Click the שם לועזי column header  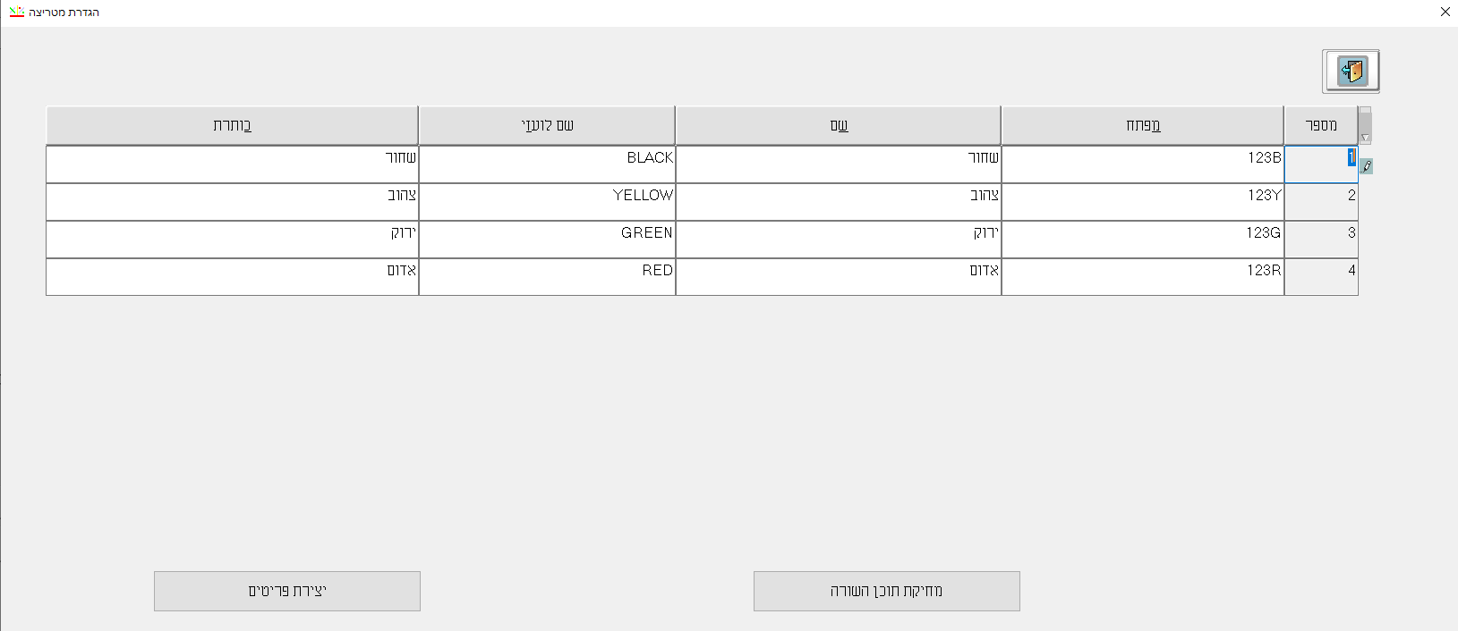coord(547,125)
